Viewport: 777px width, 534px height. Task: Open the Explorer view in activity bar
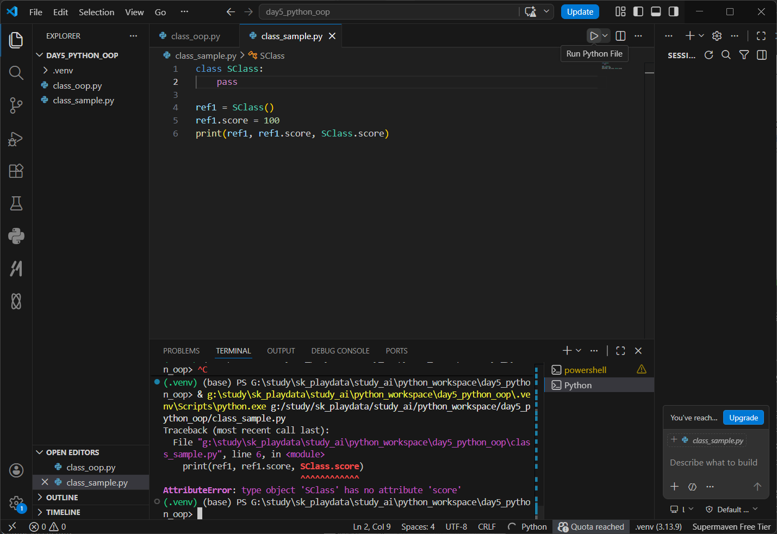pyautogui.click(x=16, y=40)
